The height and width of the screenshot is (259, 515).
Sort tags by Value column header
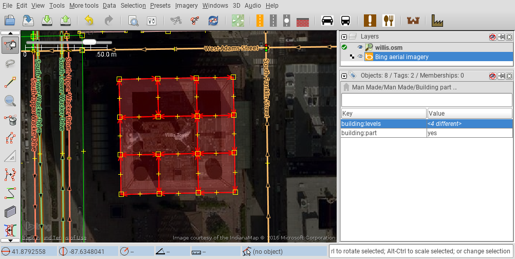pyautogui.click(x=470, y=113)
